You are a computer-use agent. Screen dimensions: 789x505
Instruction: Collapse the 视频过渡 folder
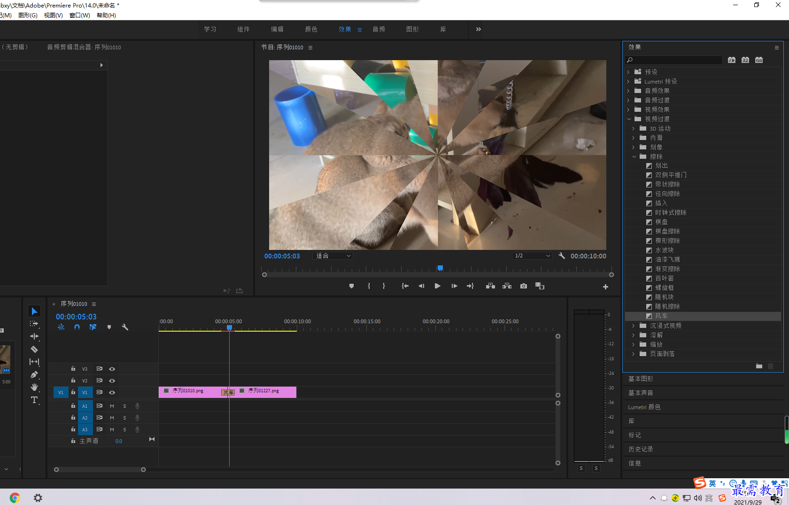(628, 119)
